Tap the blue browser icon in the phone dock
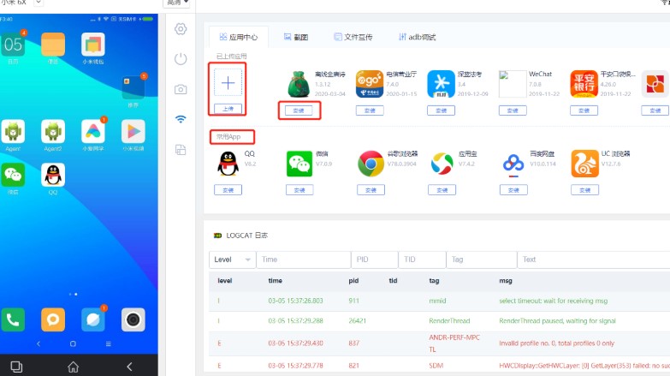 (93, 319)
